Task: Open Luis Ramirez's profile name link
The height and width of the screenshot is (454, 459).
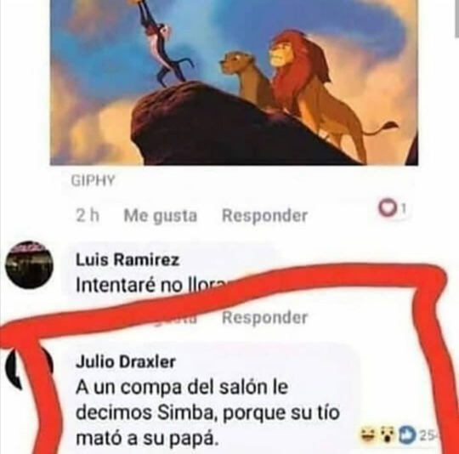Action: (127, 259)
